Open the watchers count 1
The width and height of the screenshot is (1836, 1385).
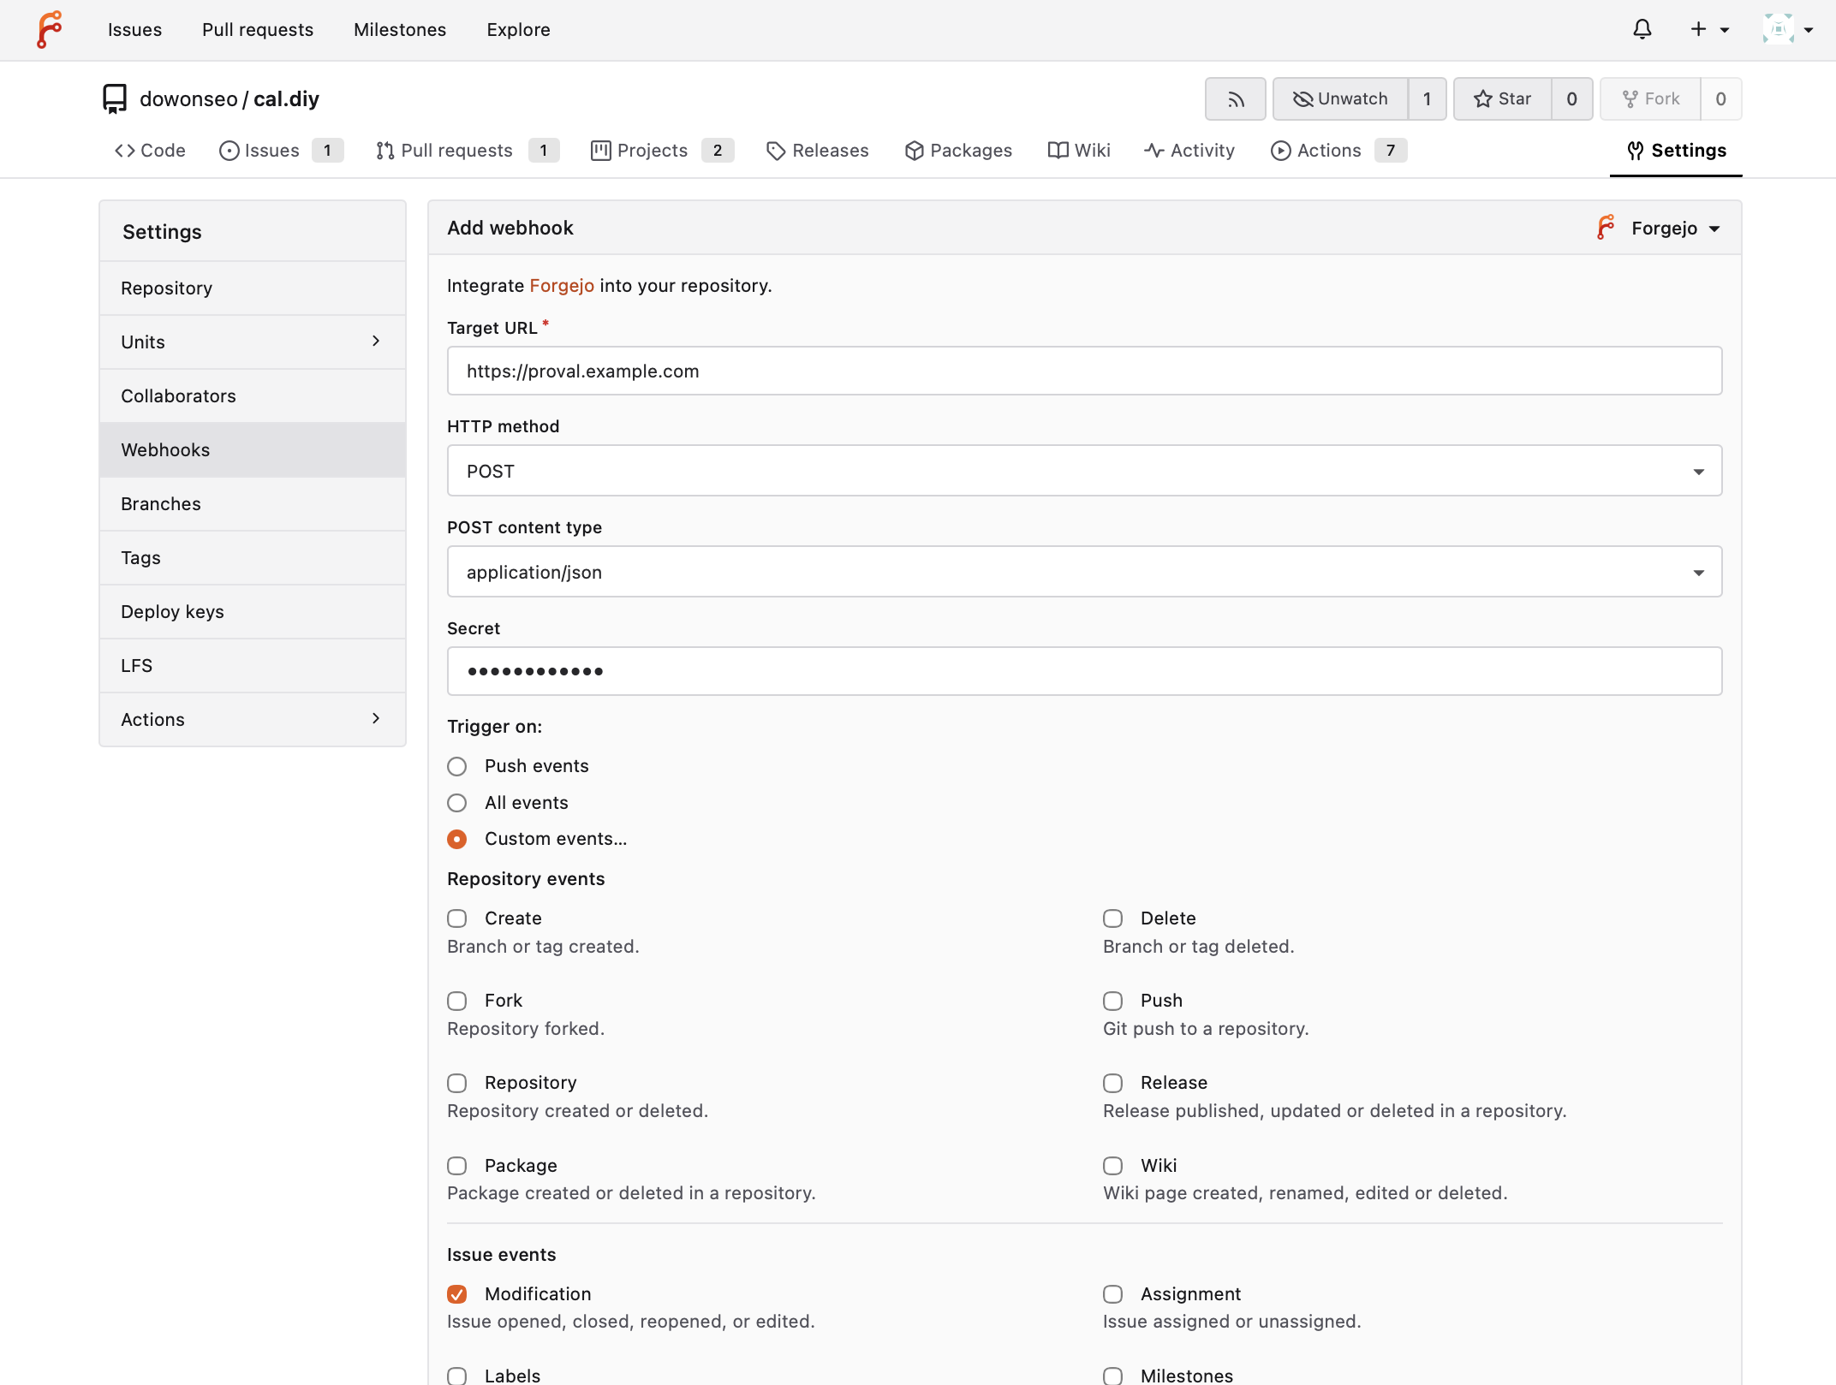[1427, 99]
